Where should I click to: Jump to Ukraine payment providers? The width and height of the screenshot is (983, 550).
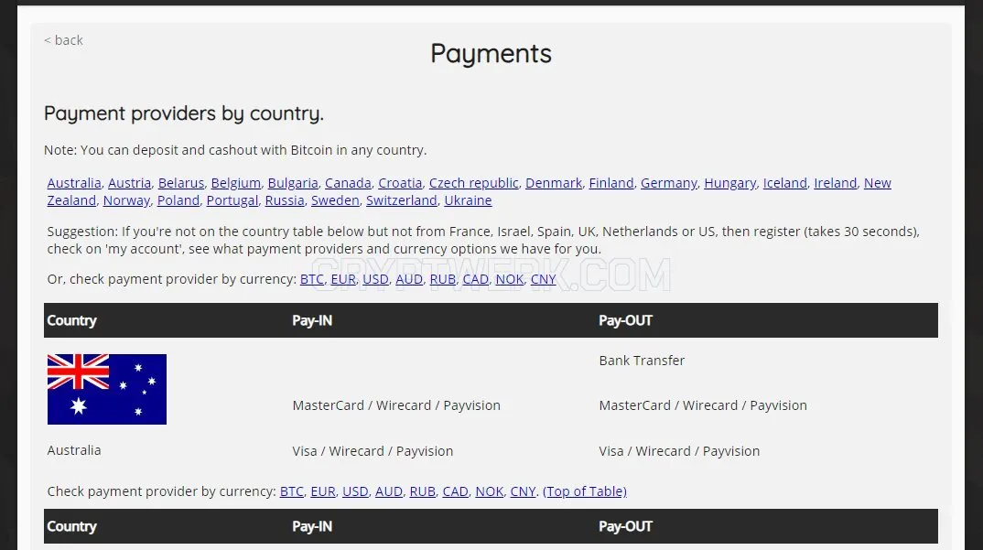[468, 200]
